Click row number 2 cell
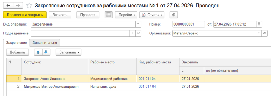Viewport: 271px width, 96px height. click(x=14, y=87)
